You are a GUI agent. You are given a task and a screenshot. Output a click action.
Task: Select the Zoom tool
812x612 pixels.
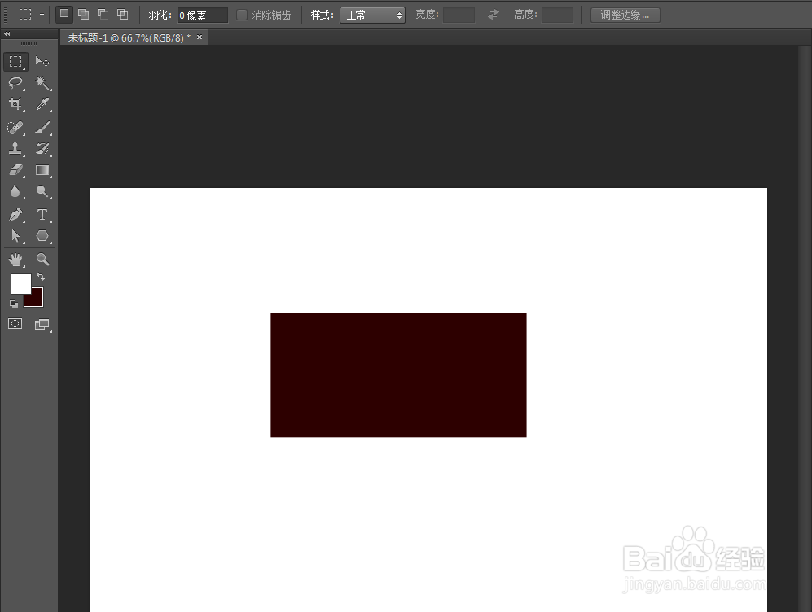pos(42,259)
